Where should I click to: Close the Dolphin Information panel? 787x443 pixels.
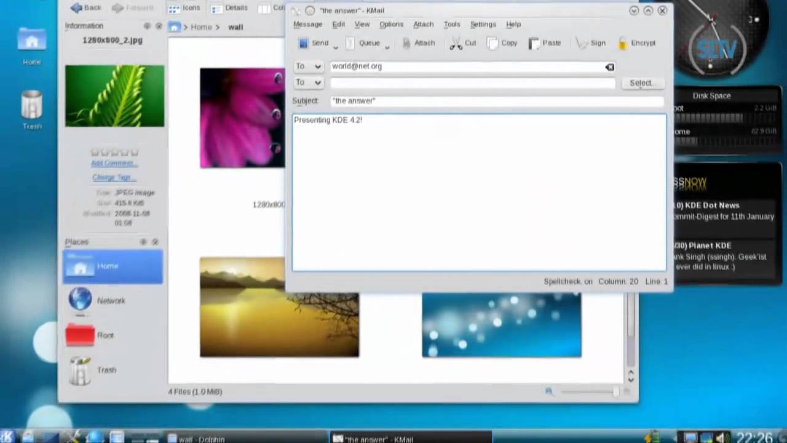point(159,26)
